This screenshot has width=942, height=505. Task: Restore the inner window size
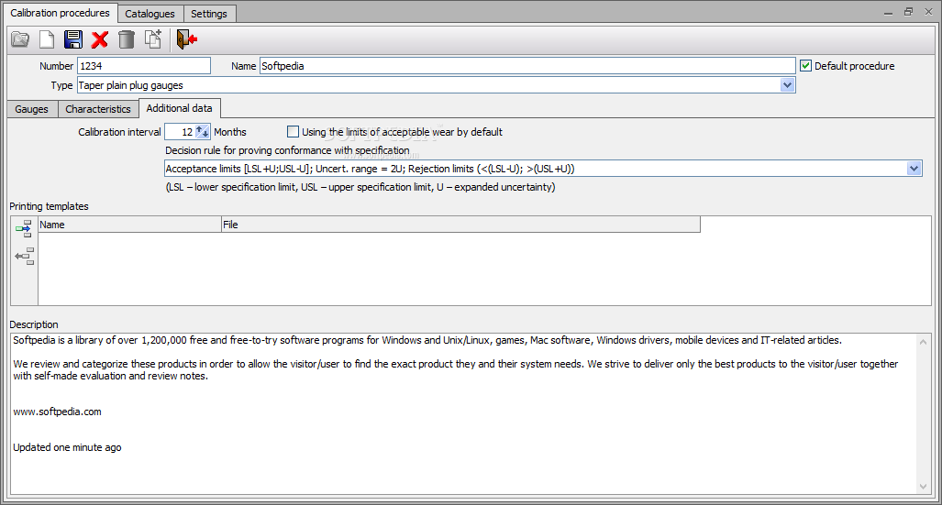tap(908, 12)
